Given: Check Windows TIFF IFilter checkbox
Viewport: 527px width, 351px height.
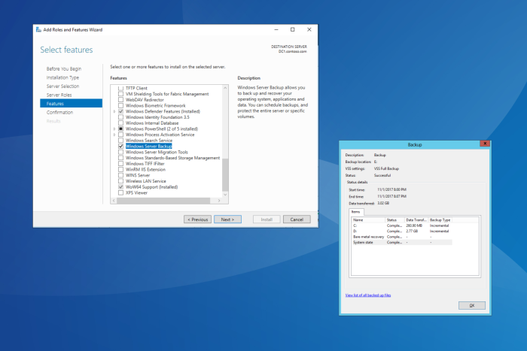Looking at the screenshot, I should coord(120,164).
